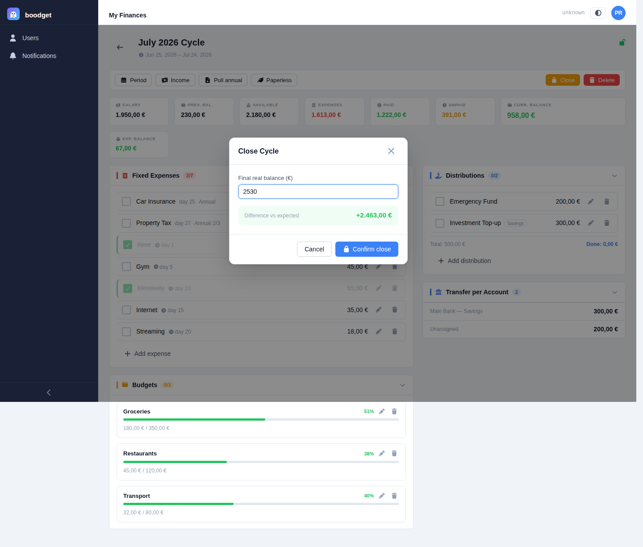This screenshot has width=643, height=547.
Task: Open Users in the sidebar
Action: [x=49, y=38]
